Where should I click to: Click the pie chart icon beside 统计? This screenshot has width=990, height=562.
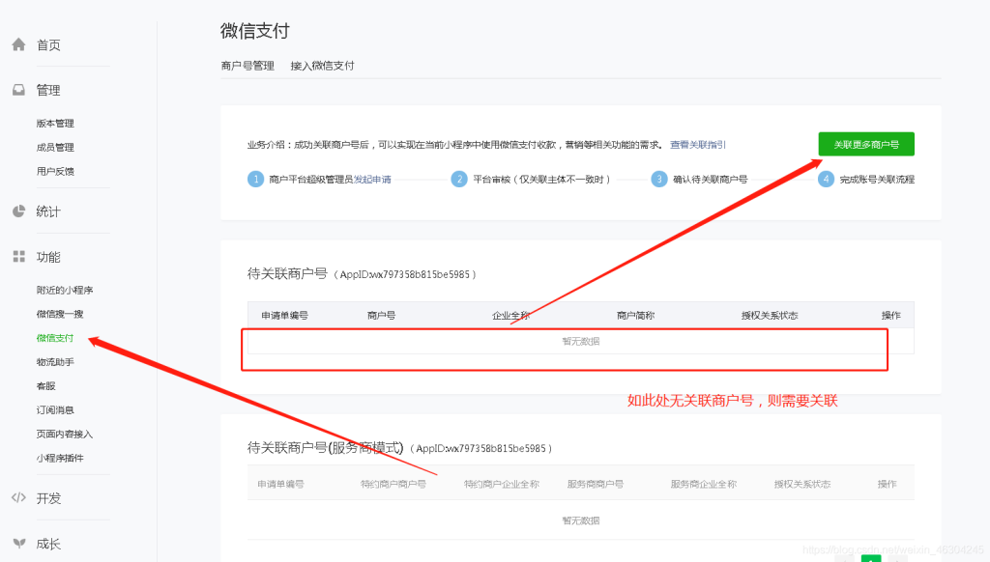18,211
